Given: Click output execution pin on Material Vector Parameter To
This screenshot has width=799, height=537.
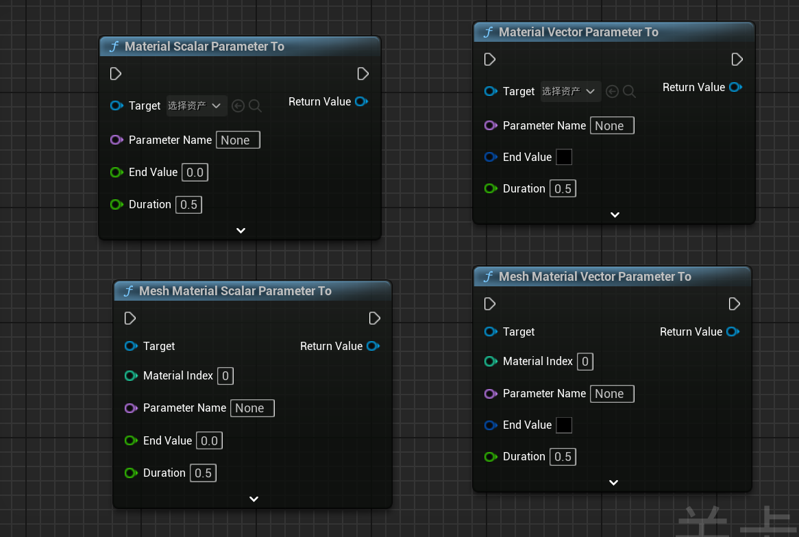Looking at the screenshot, I should click(737, 60).
